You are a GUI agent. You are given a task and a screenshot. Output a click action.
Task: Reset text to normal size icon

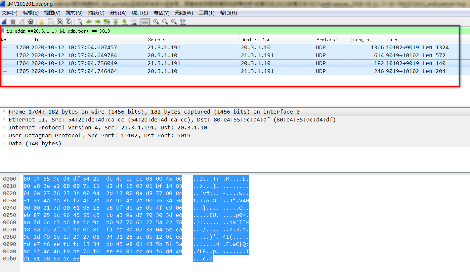[174, 22]
